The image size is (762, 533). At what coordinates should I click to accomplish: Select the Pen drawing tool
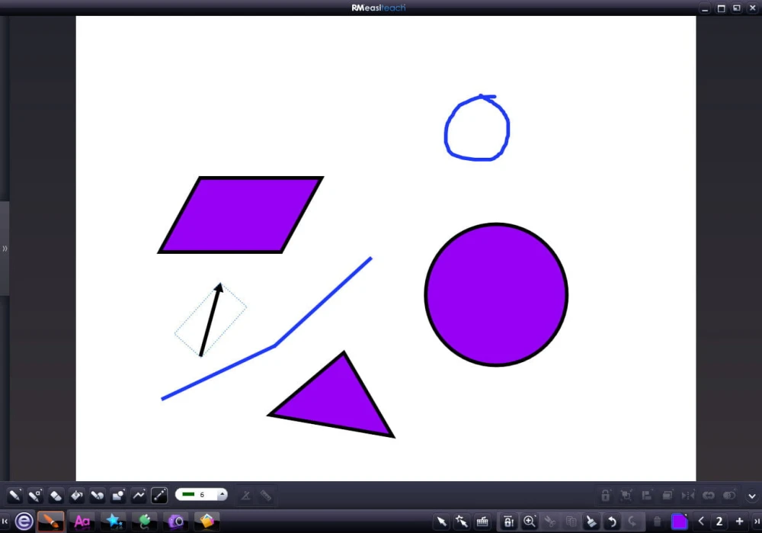14,495
